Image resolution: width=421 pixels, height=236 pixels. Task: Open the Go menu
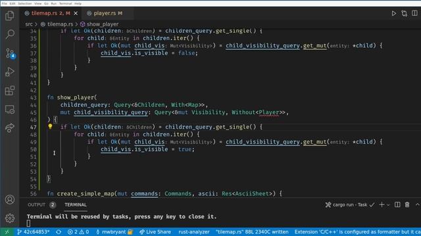pyautogui.click(x=46, y=3)
